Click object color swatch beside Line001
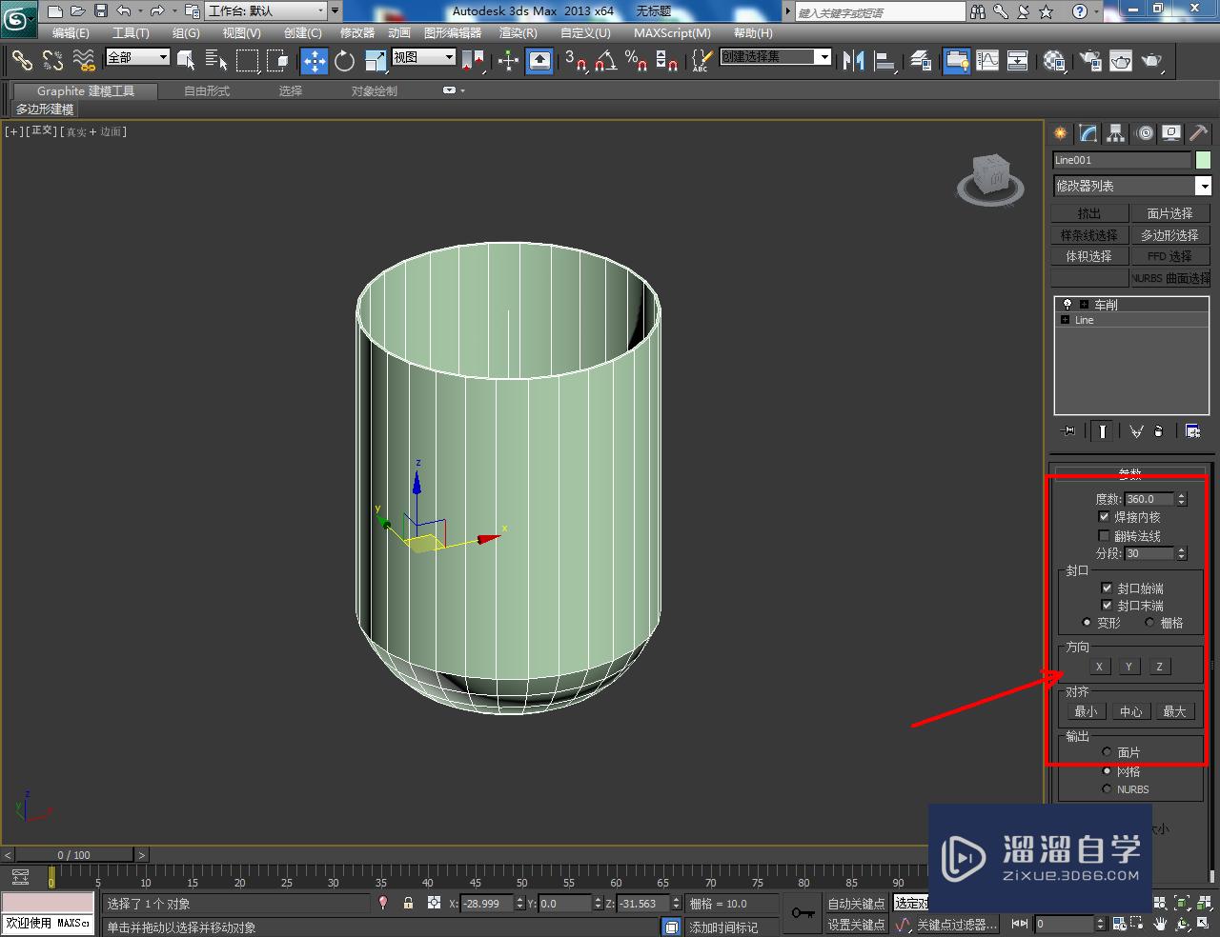The width and height of the screenshot is (1220, 937). click(1203, 160)
